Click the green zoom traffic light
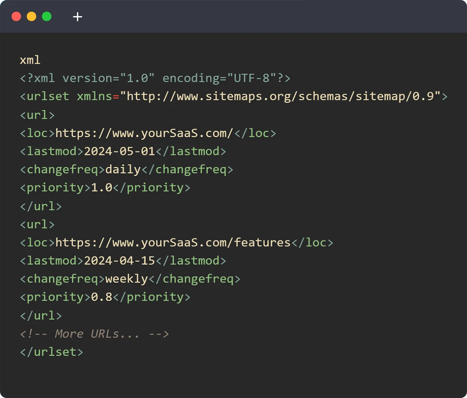 click(47, 16)
